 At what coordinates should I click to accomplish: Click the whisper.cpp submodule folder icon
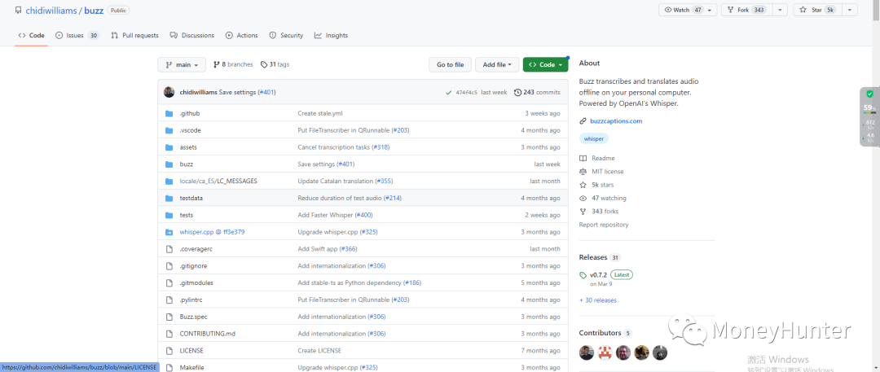coord(169,232)
